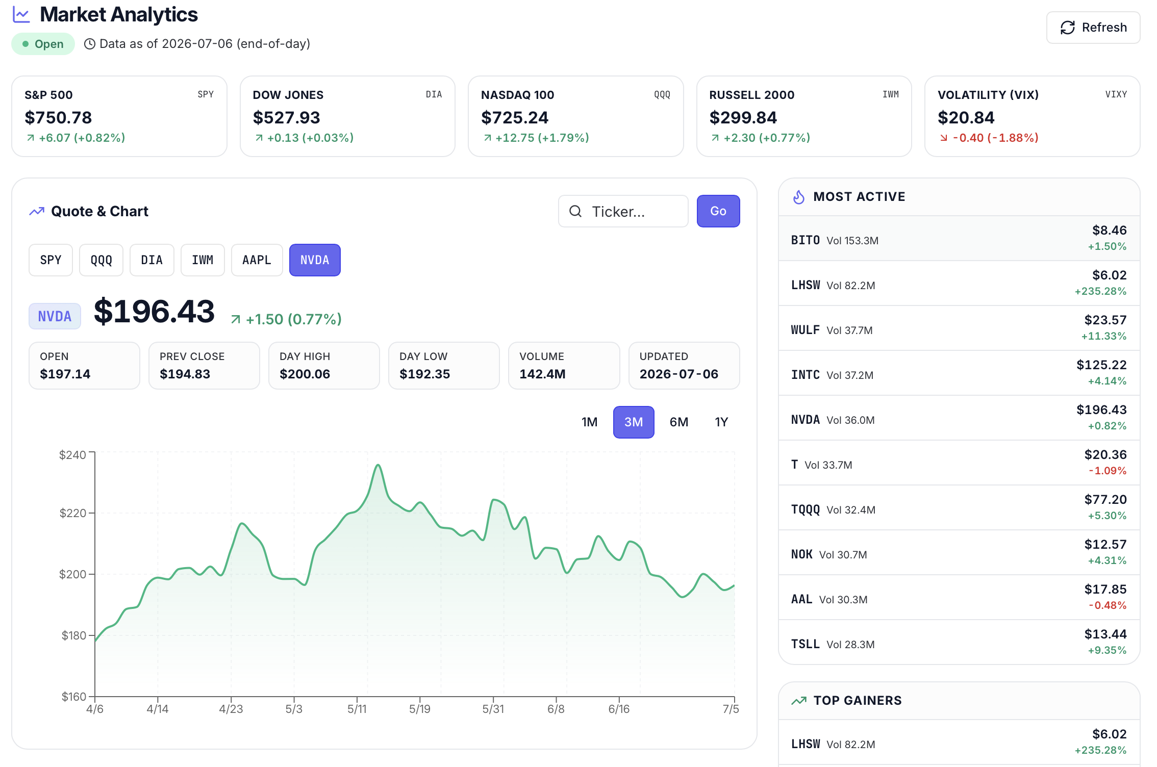Select LHSW in the Top Gainers list
This screenshot has height=767, width=1157.
pyautogui.click(x=959, y=742)
